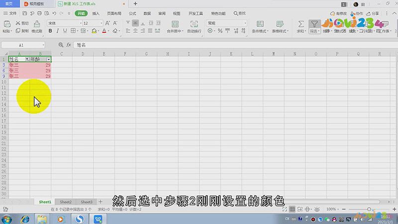The height and width of the screenshot is (224, 398).
Task: Click the thousands separator icon
Action: (228, 31)
